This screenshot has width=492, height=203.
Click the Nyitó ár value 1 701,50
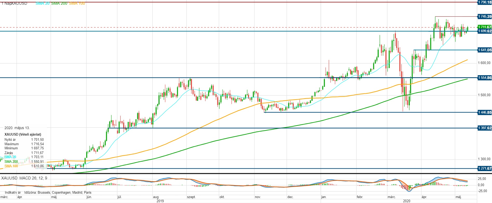[38, 140]
